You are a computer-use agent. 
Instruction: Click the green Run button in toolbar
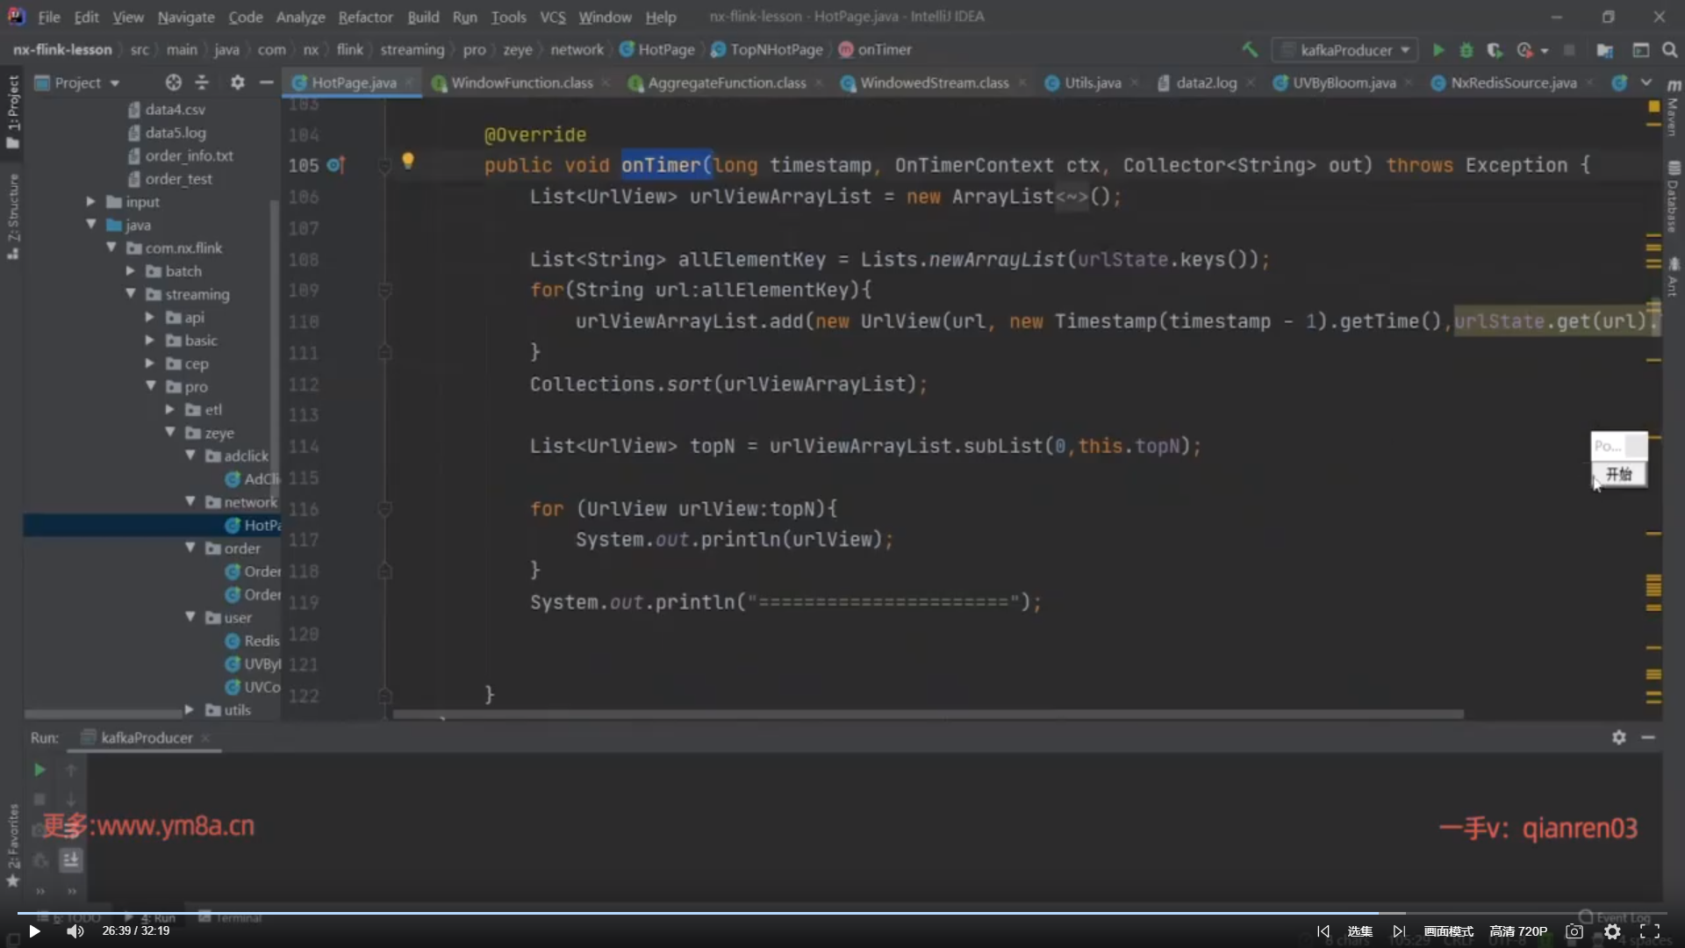1438,50
